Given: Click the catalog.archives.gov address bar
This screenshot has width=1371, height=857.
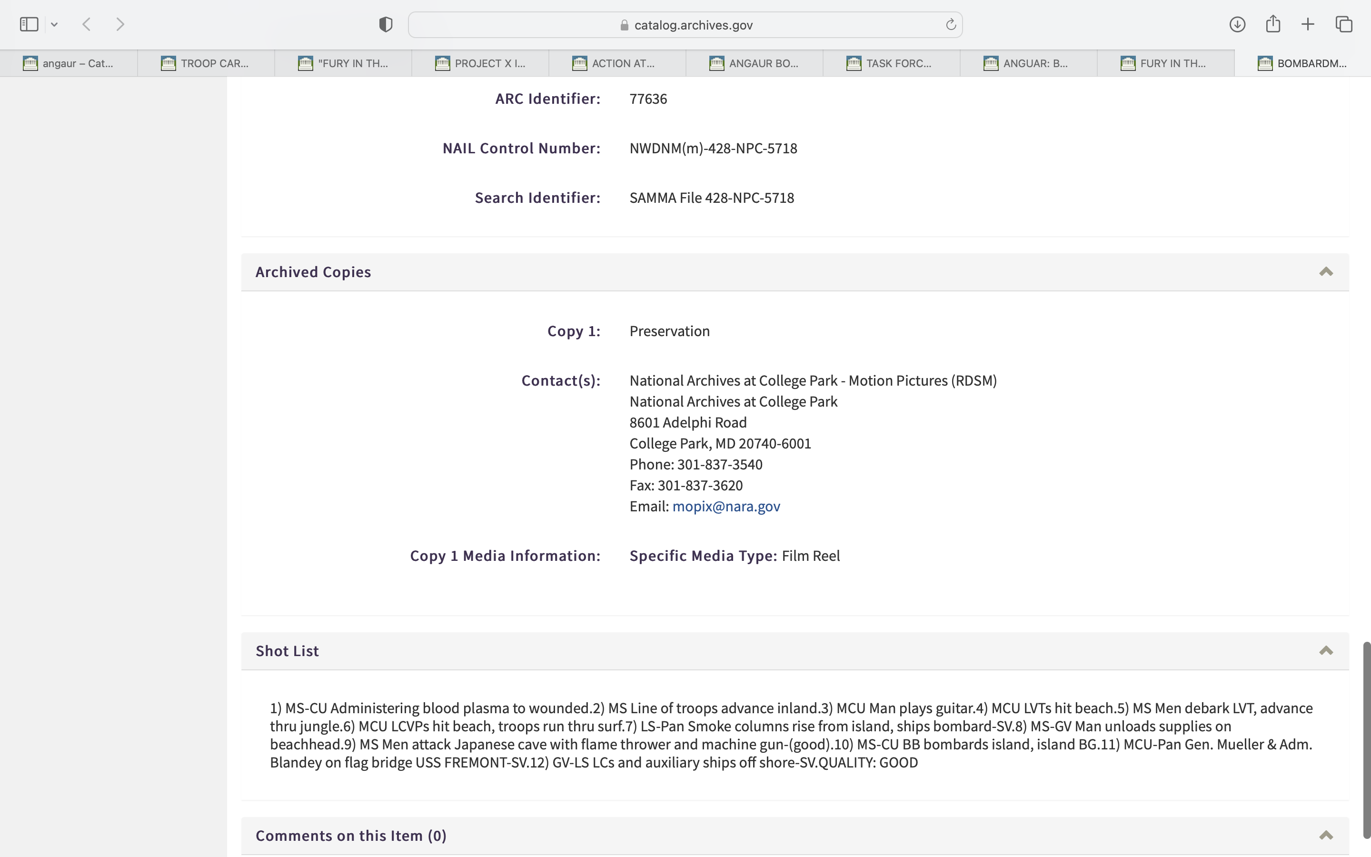Looking at the screenshot, I should [x=685, y=25].
